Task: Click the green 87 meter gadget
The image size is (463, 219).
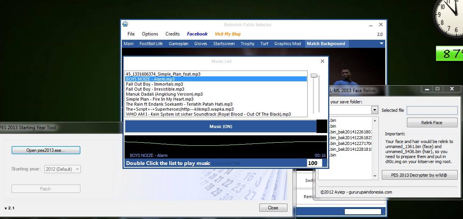Action: (449, 53)
